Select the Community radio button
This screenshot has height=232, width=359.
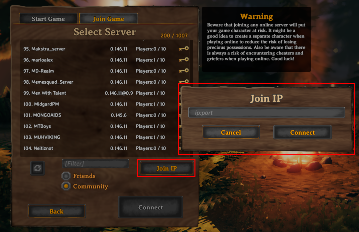(66, 186)
